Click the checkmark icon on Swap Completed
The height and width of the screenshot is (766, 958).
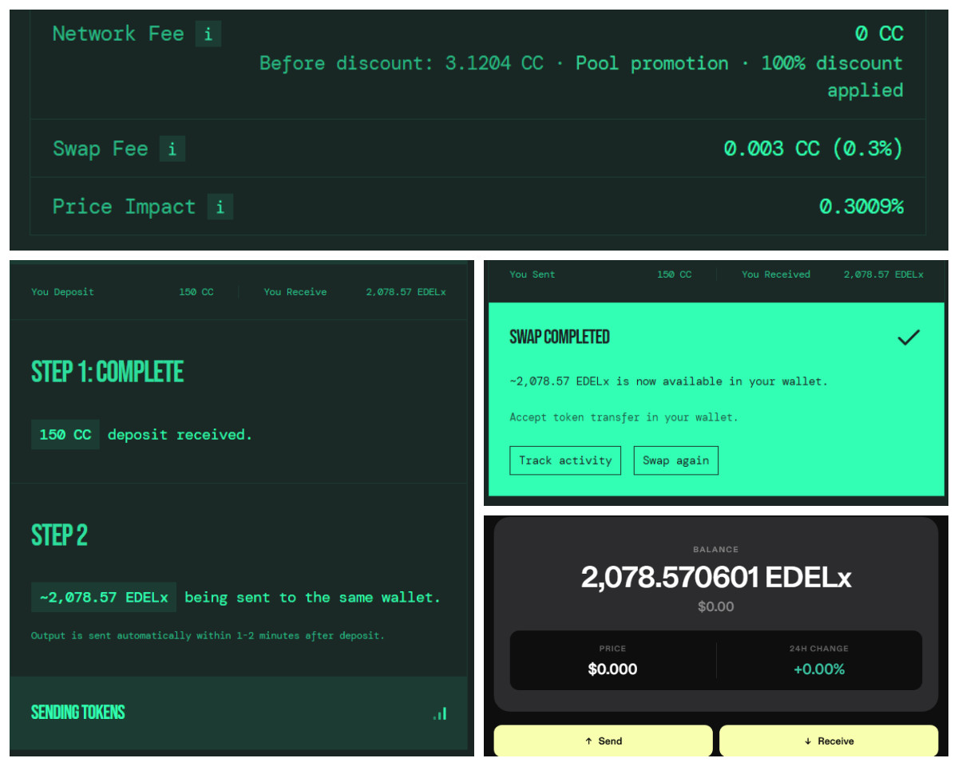(909, 338)
